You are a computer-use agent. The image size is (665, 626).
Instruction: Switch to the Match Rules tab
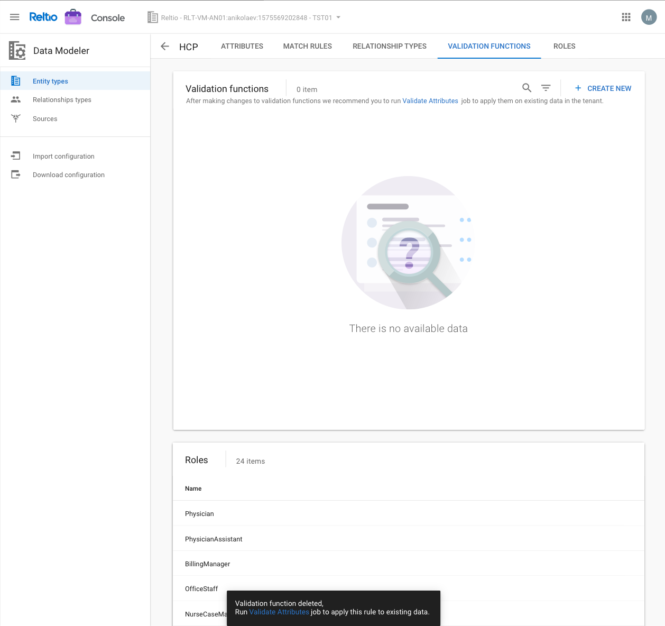tap(308, 46)
